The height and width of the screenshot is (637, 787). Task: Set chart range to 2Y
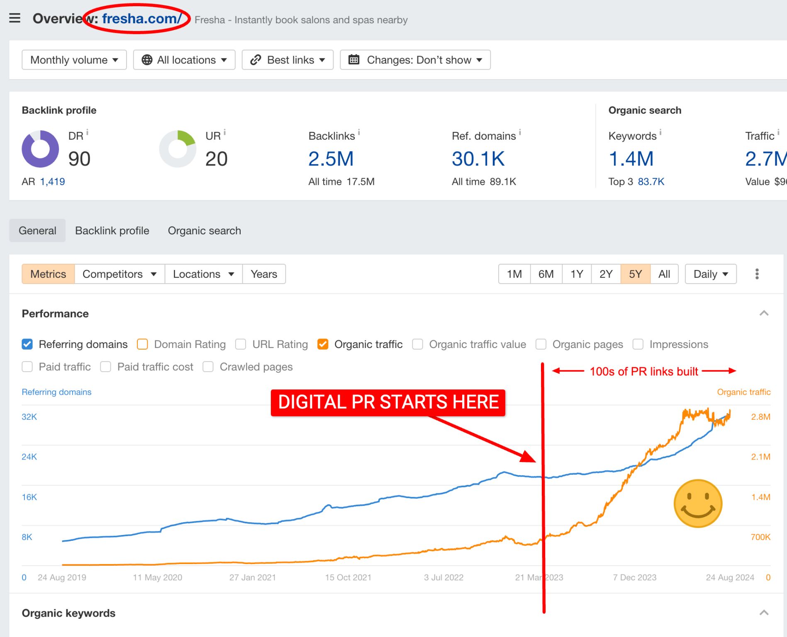click(x=606, y=274)
